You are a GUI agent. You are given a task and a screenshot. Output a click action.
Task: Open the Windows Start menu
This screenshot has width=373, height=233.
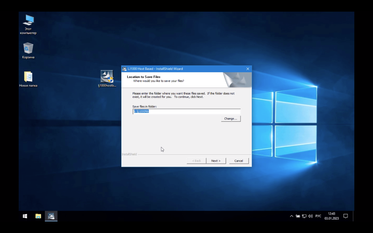(x=25, y=216)
